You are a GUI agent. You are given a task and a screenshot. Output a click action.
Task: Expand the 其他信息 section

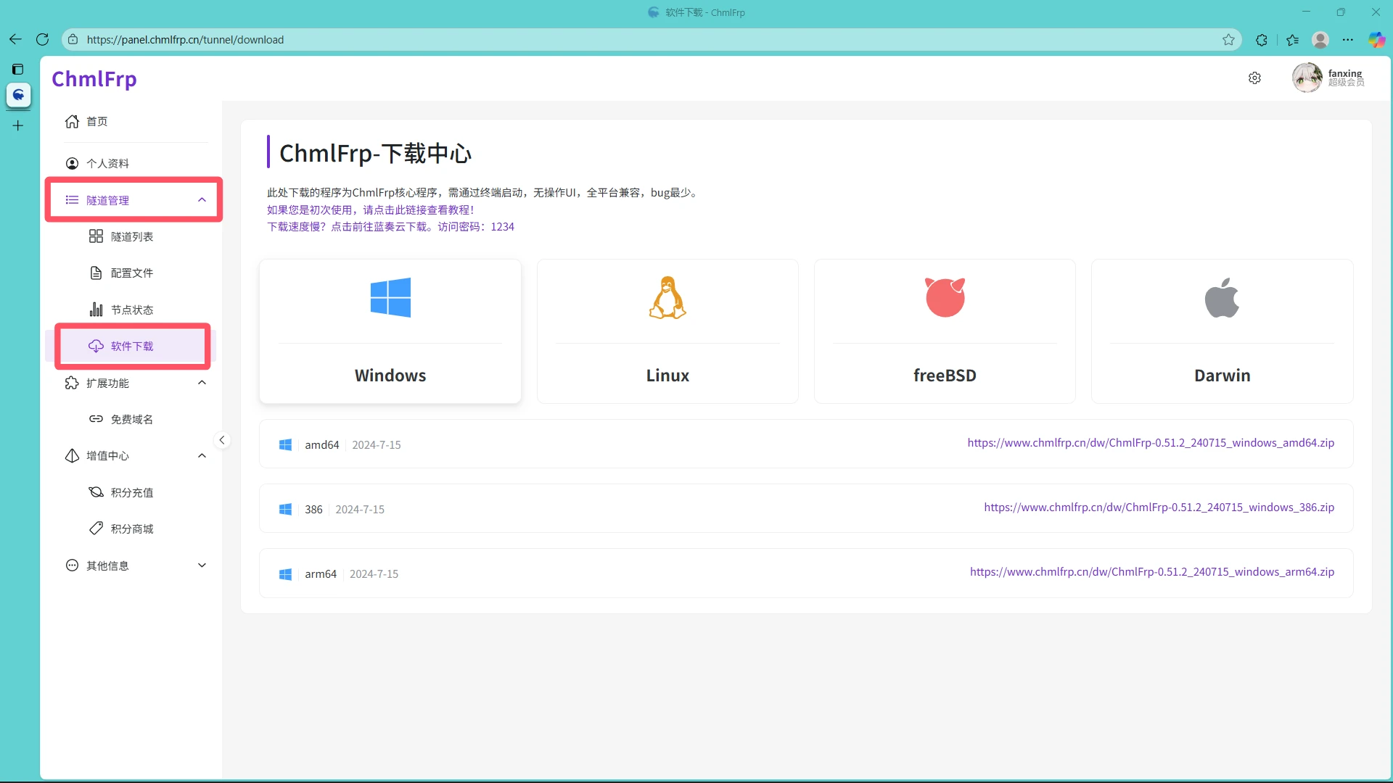[202, 565]
